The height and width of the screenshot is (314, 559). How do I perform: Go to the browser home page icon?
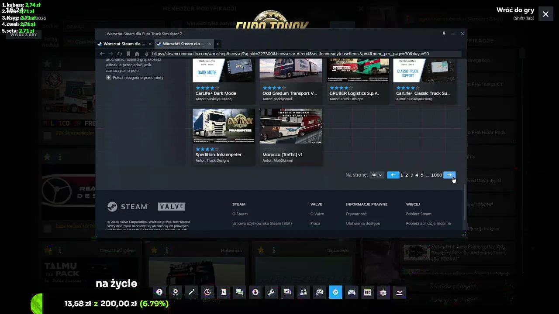(137, 54)
